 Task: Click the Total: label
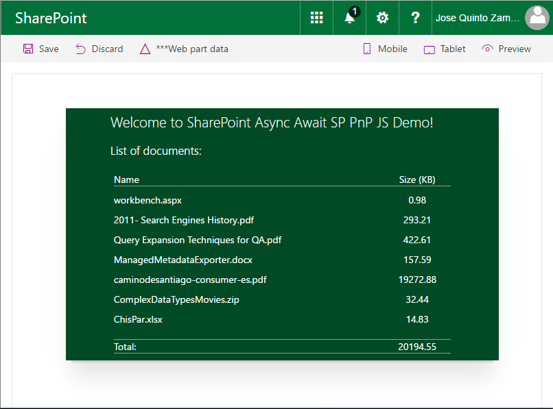pos(125,347)
